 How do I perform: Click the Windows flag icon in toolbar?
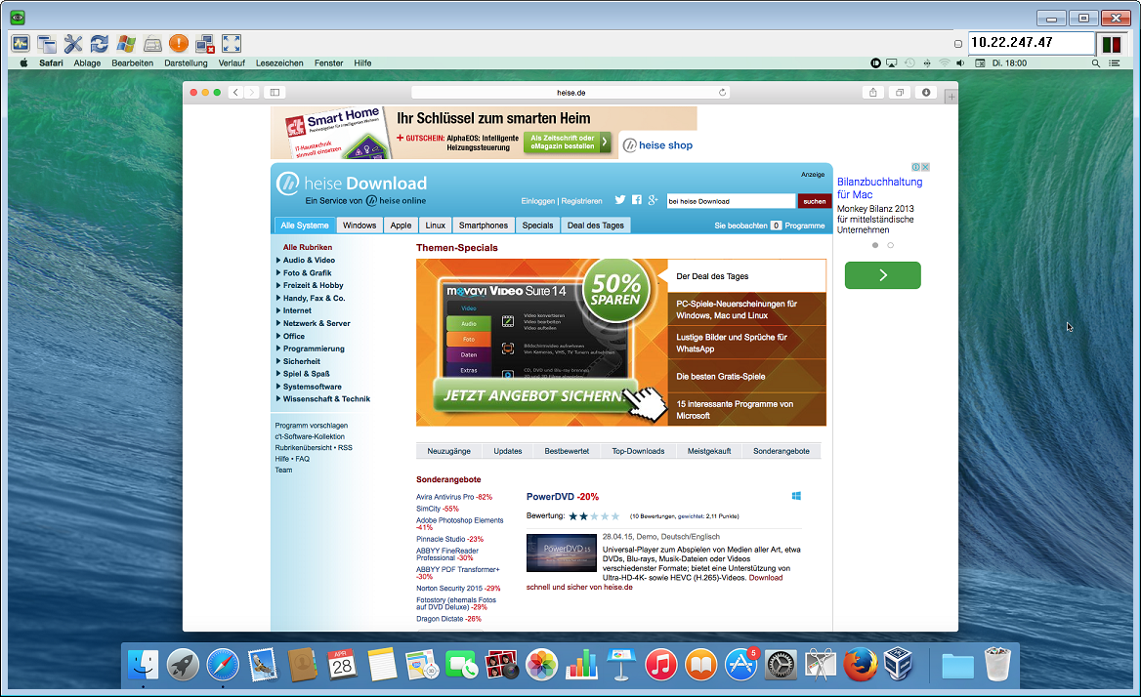pos(126,44)
